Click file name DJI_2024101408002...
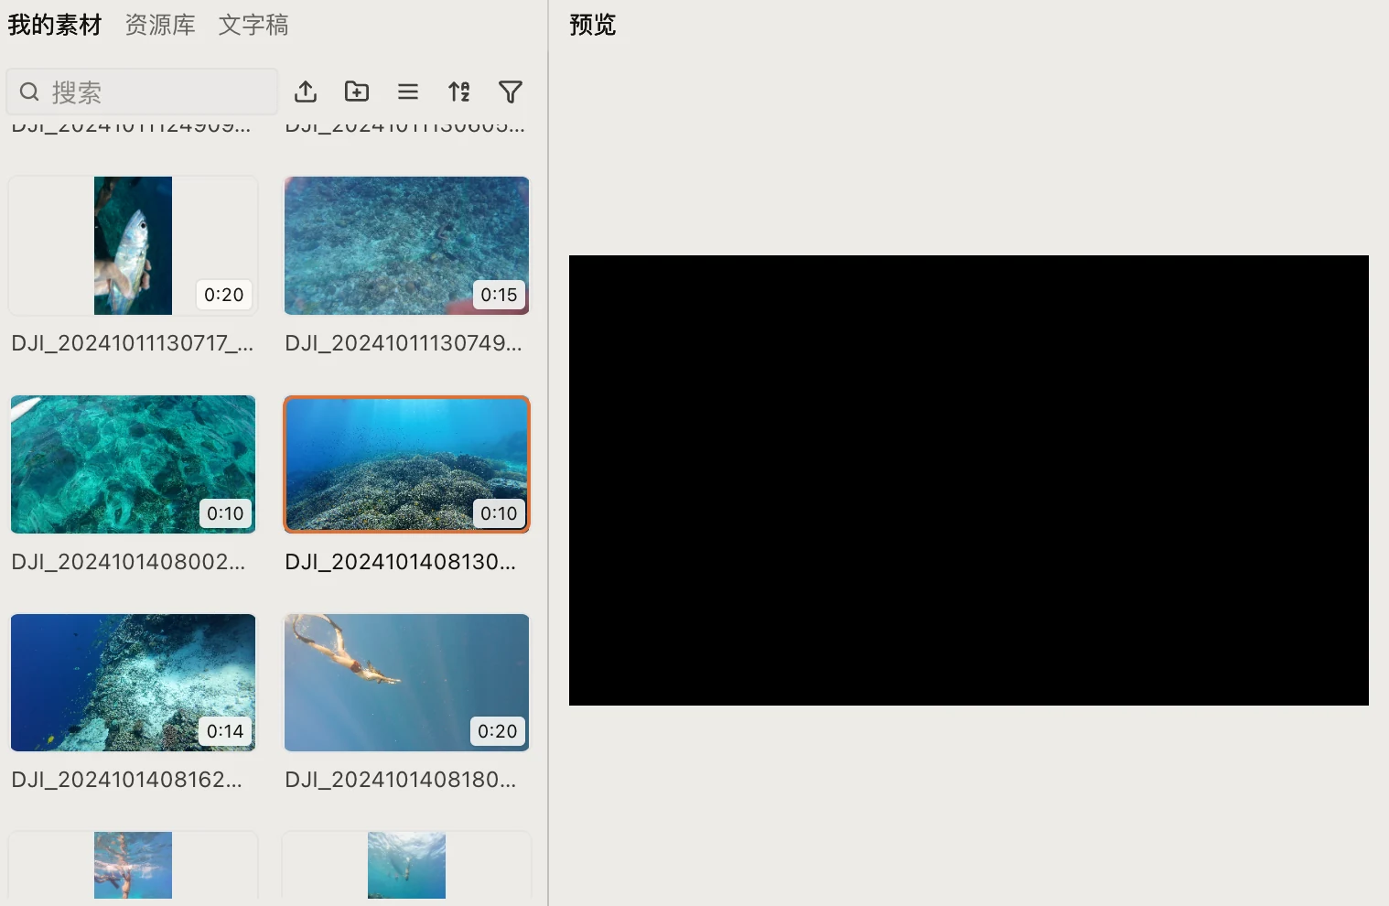 point(128,562)
